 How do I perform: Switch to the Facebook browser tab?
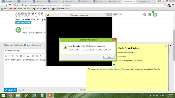tap(84, 2)
